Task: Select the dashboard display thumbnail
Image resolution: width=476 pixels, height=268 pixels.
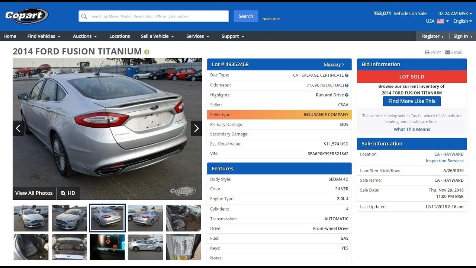Action: [x=107, y=247]
